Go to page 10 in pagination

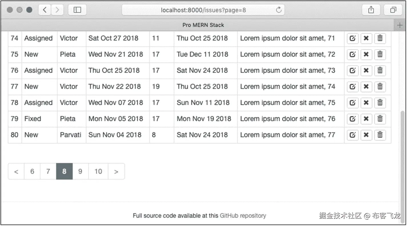coord(98,171)
